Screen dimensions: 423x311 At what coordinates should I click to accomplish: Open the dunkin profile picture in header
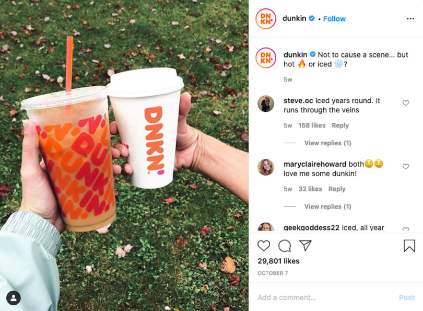[266, 19]
